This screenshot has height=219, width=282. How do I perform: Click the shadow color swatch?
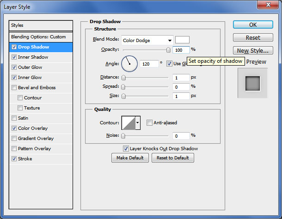182,40
